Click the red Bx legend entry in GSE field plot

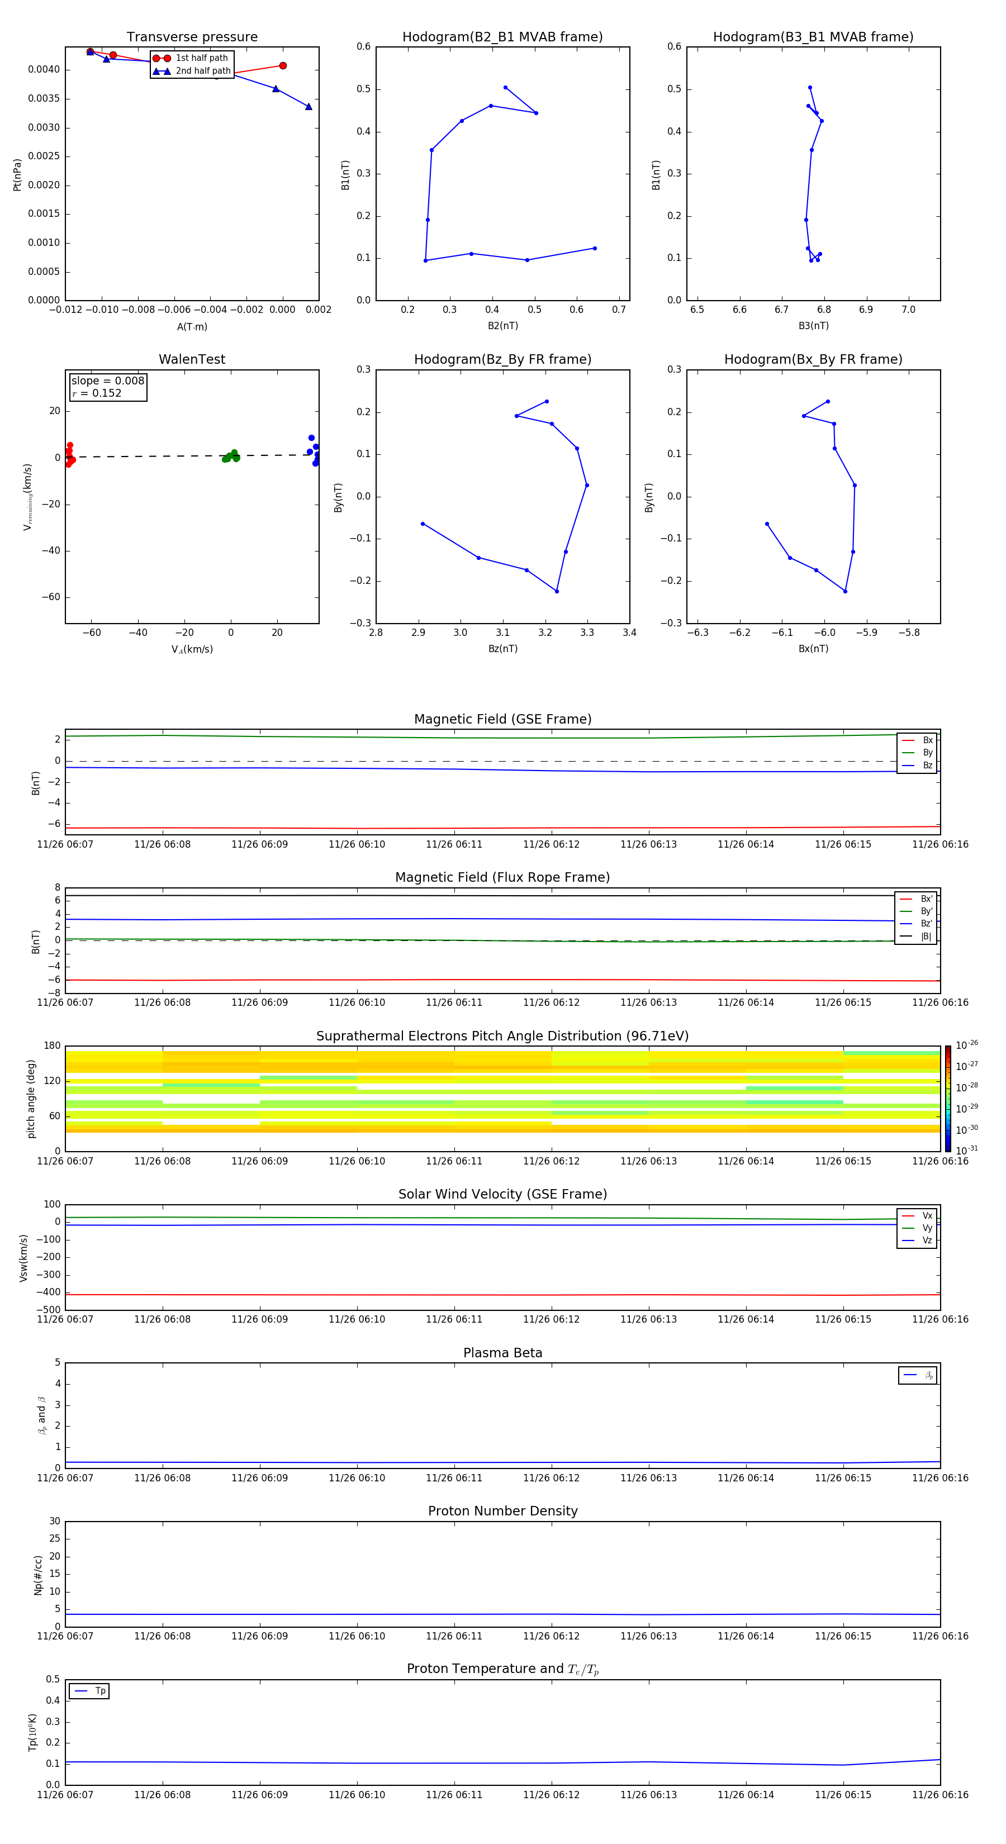917,740
